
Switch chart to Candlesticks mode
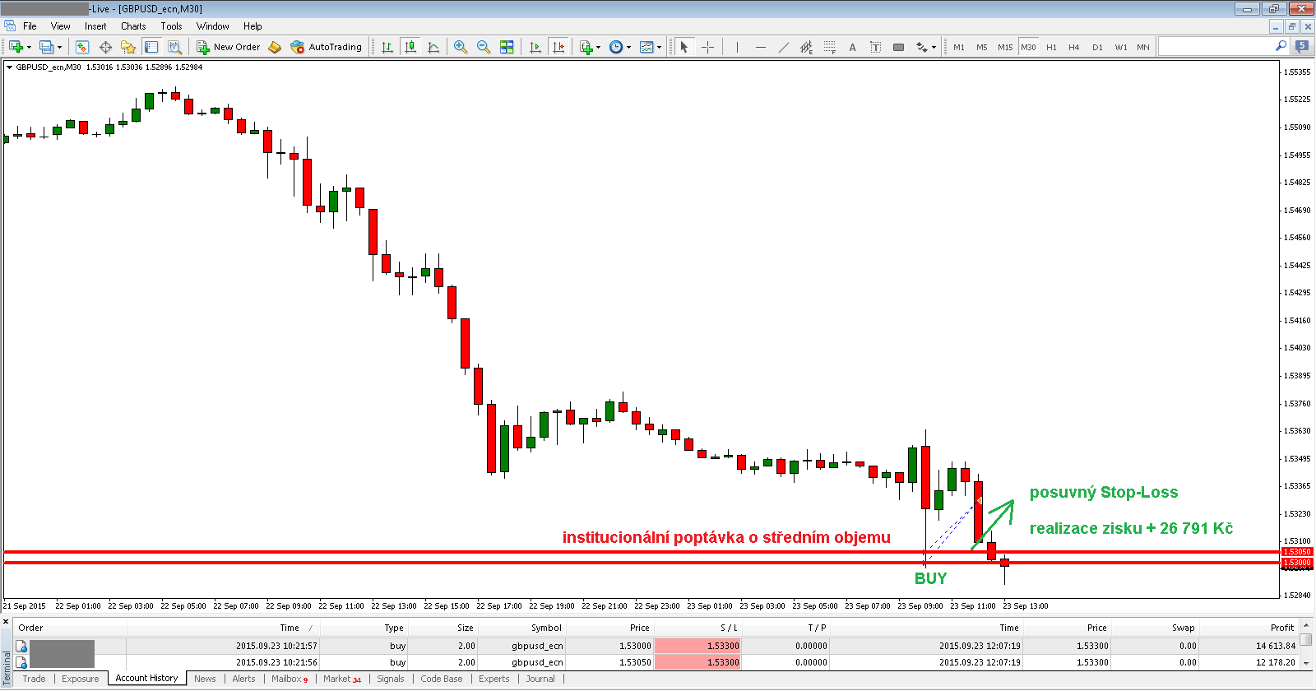point(410,47)
